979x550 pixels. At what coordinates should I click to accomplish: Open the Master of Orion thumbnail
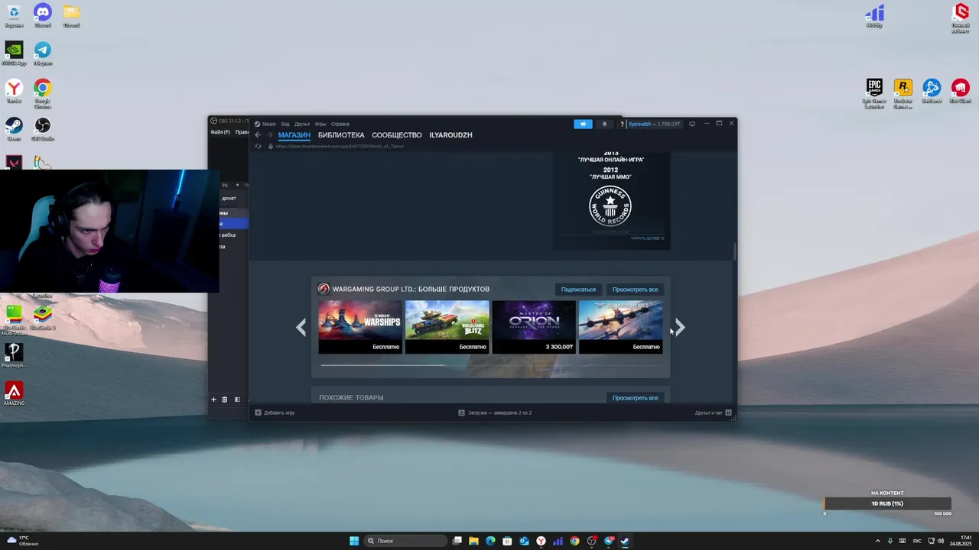tap(534, 327)
